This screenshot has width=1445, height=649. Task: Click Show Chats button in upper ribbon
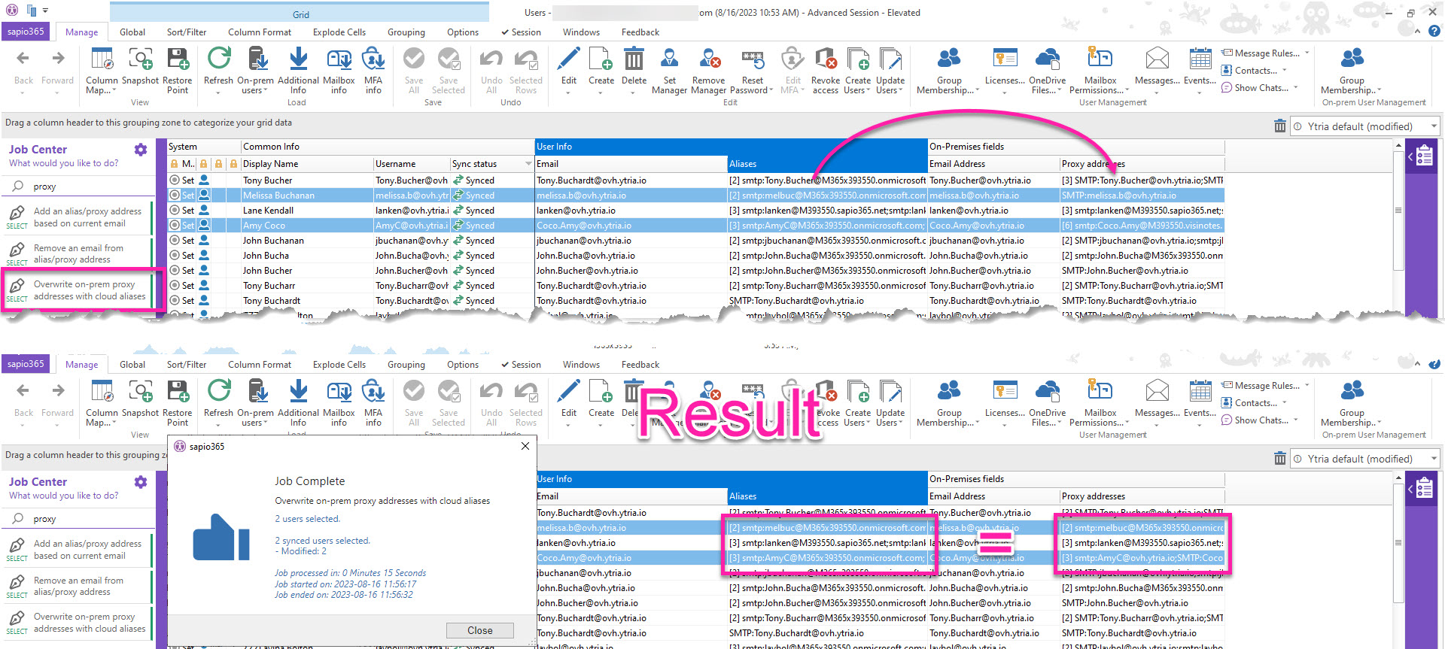(1258, 87)
